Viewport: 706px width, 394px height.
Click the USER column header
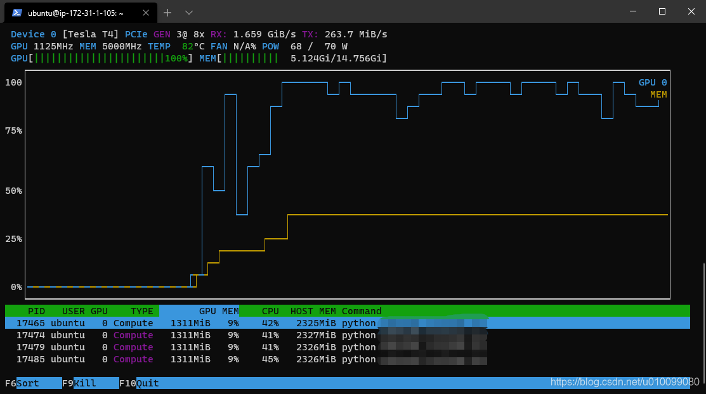[x=74, y=311]
